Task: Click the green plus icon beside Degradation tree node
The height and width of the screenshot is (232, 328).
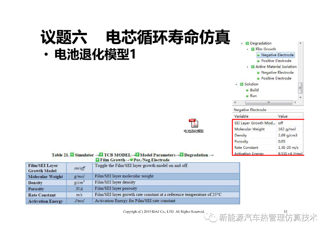Action: pos(247,43)
